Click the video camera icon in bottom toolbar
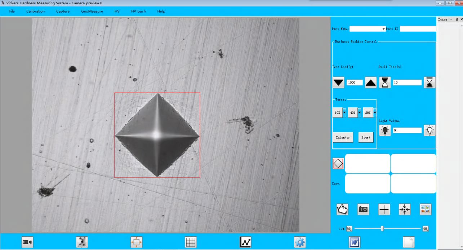 point(27,242)
